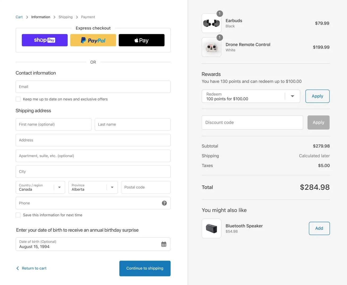347x285 pixels.
Task: Check Save this information for next time
Action: click(x=18, y=215)
